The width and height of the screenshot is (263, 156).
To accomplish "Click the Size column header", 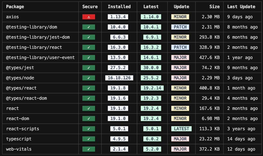I will [x=214, y=7].
